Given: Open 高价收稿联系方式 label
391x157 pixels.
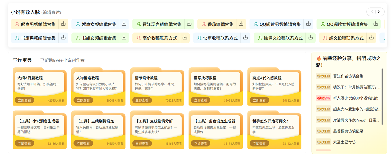Looking at the screenshot, I should (159, 38).
